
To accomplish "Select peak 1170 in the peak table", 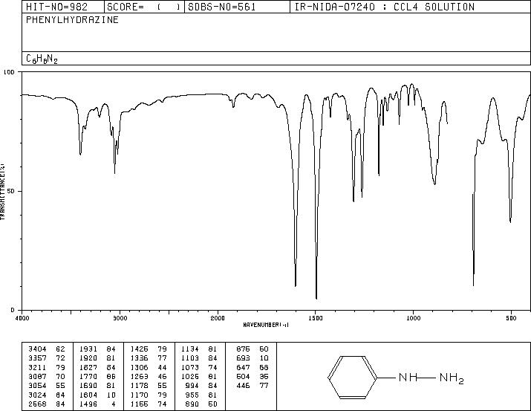I will click(x=149, y=395).
